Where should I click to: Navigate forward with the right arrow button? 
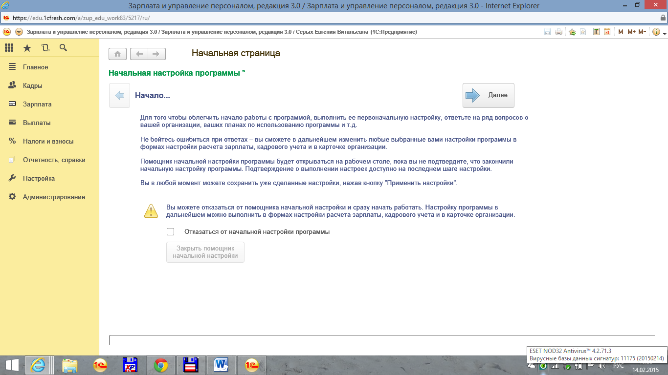click(x=156, y=54)
